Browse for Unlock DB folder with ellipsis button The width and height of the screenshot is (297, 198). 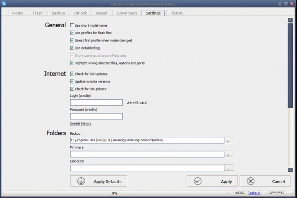pos(229,168)
